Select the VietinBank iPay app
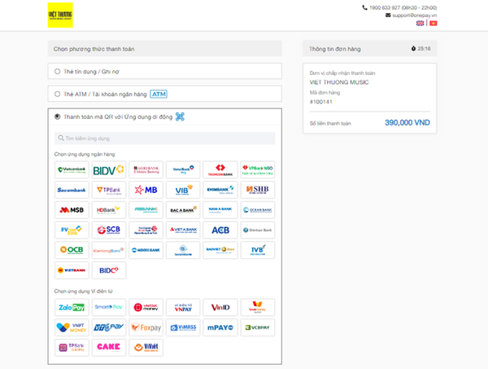This screenshot has height=369, width=488. 183,169
